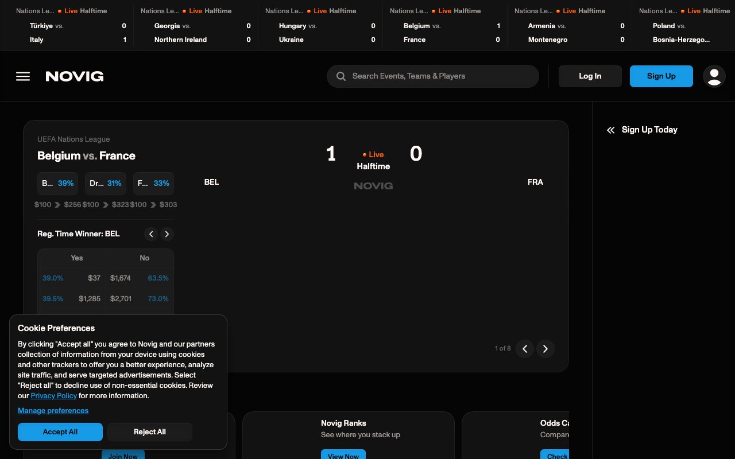The height and width of the screenshot is (459, 735).
Task: Open the user profile avatar icon
Action: [714, 76]
